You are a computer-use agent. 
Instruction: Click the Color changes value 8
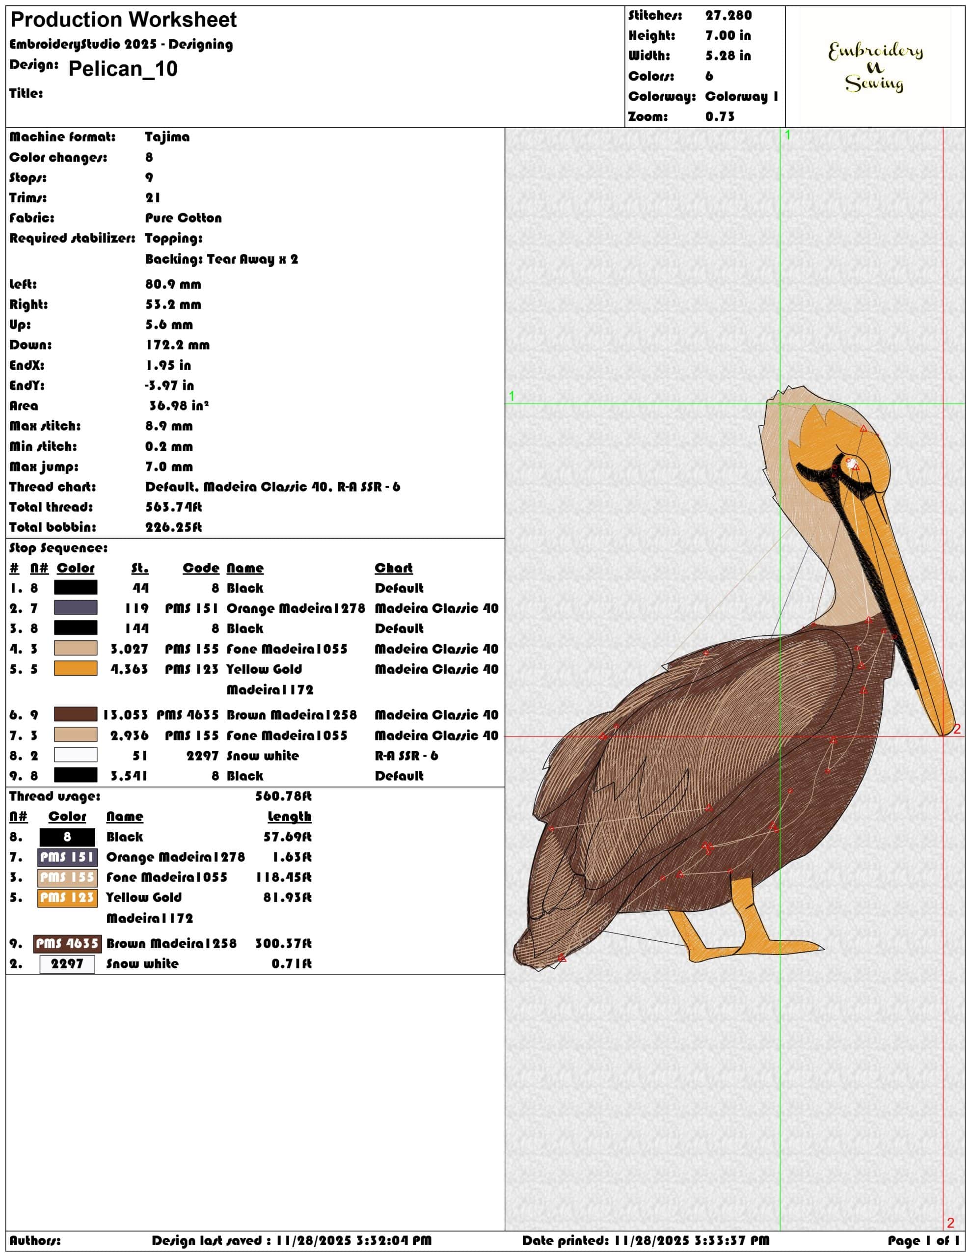[149, 157]
